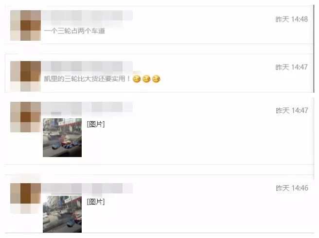Click the blurred username above the 14:46 image
Screen dimensions: 319x238
point(87,189)
